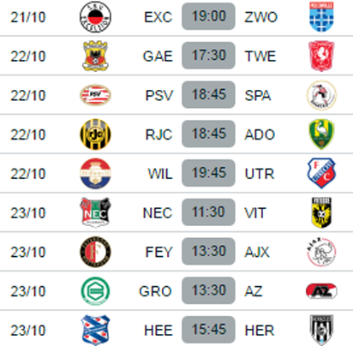Viewport: 353px width, 346px height.
Task: Click the ADO Den Haag crest
Action: pos(321,134)
